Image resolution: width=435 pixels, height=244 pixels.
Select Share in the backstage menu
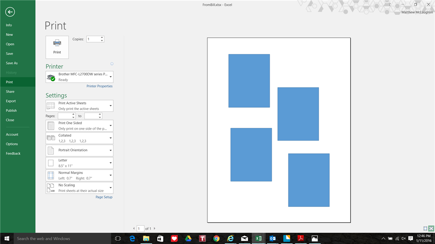pyautogui.click(x=18, y=91)
